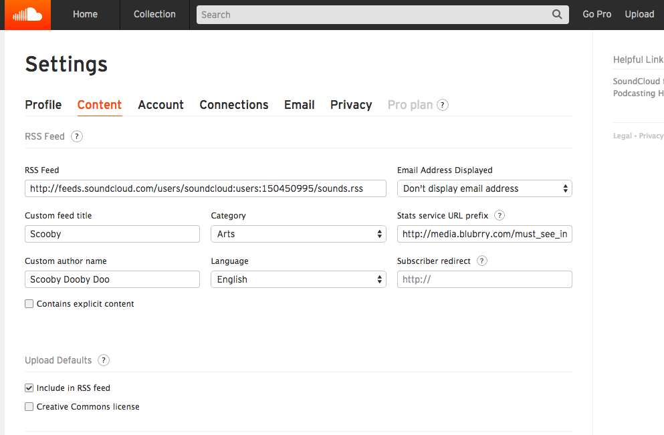Open the Pro plan help icon
The width and height of the screenshot is (664, 435).
[442, 105]
